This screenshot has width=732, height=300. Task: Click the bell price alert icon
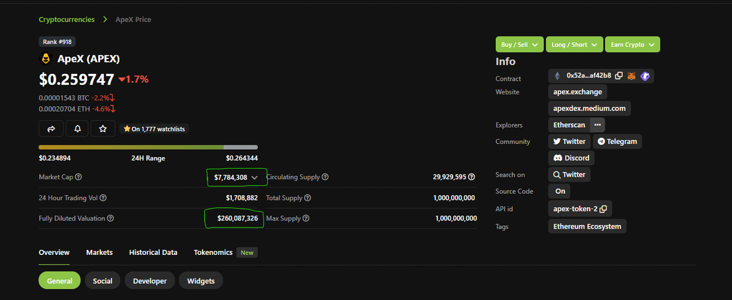tap(77, 129)
